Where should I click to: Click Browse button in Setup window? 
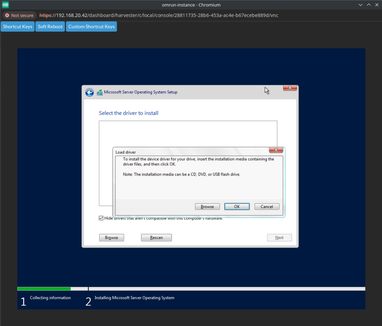coord(112,238)
